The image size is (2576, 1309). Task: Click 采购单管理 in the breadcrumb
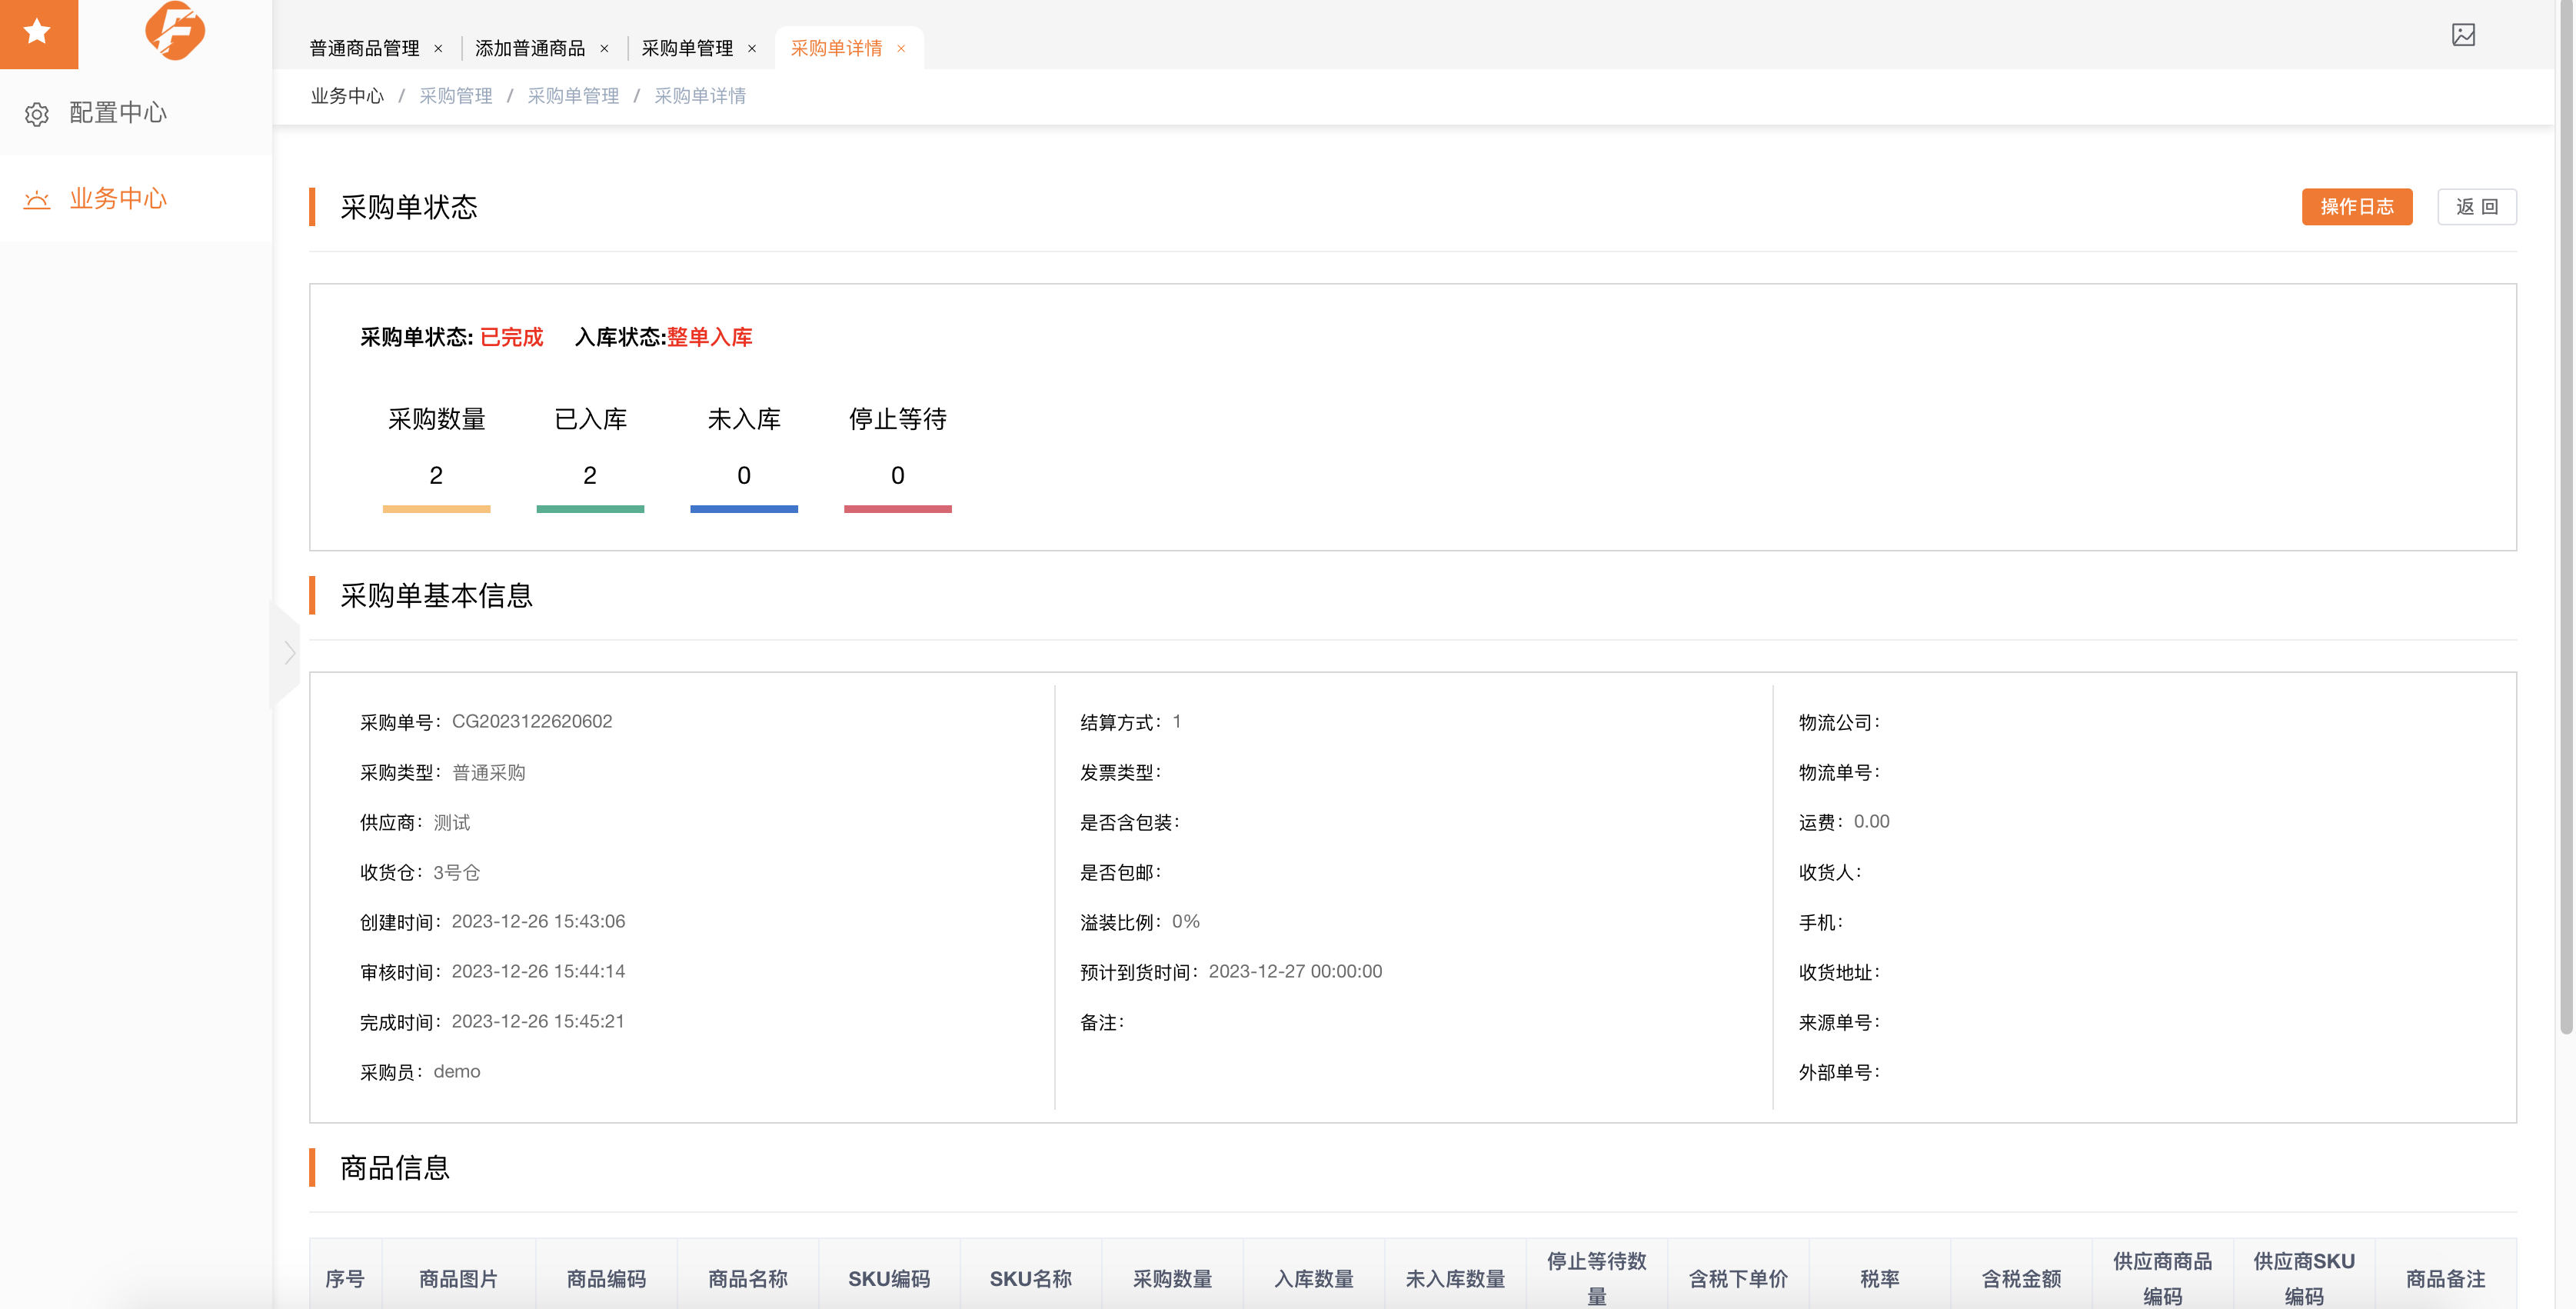[x=573, y=96]
